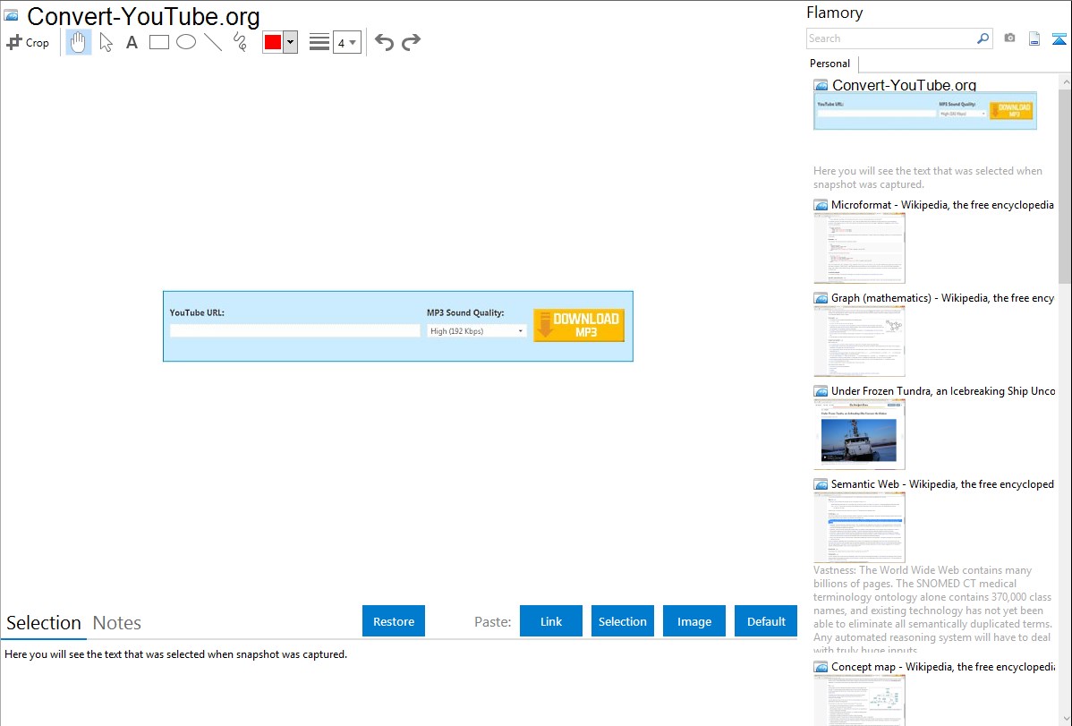Paste as Link button
Screen dimensions: 1072x726
551,621
